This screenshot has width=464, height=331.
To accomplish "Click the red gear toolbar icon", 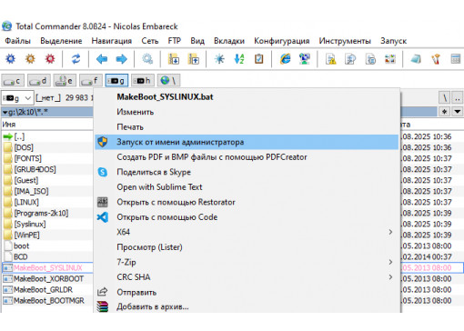I will click(50, 59).
